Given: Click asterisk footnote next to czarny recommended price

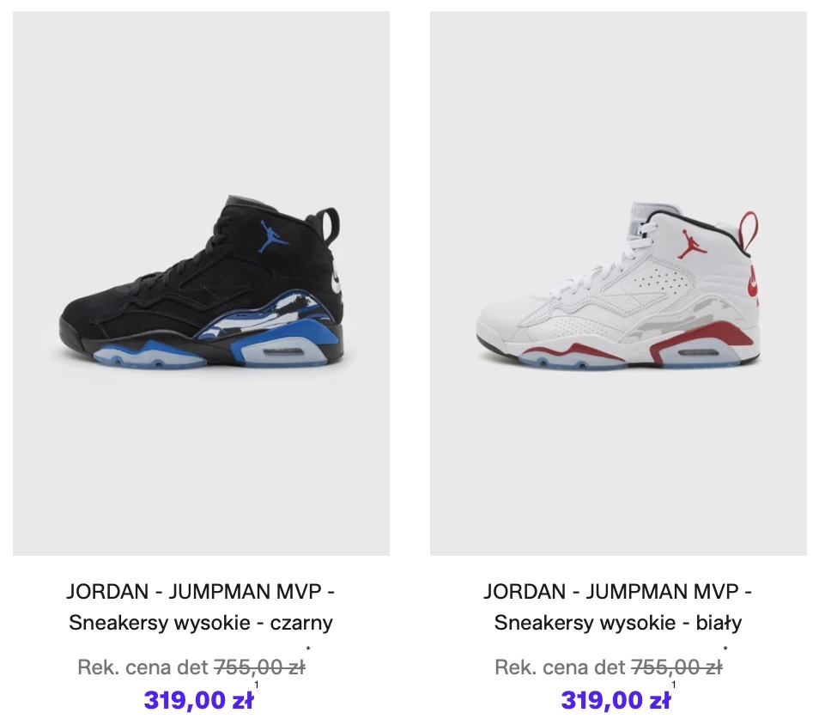Looking at the screenshot, I should [308, 649].
